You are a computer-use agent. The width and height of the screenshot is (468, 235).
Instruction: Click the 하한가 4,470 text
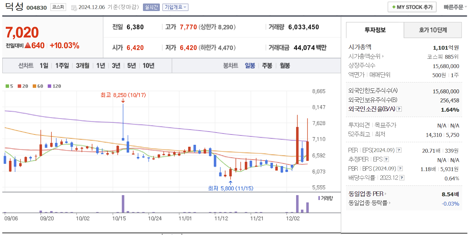tap(217, 48)
